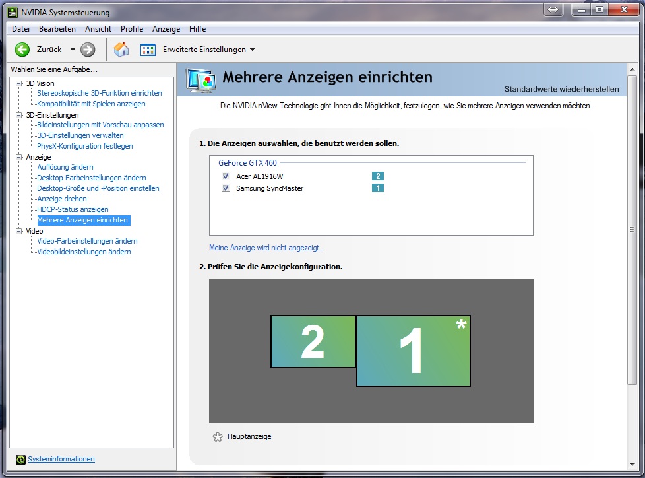Click the Acer display number 2 badge
This screenshot has width=645, height=478.
pyautogui.click(x=378, y=176)
